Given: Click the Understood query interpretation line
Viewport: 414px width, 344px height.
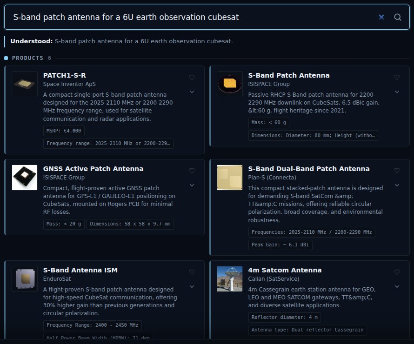Looking at the screenshot, I should (x=121, y=41).
